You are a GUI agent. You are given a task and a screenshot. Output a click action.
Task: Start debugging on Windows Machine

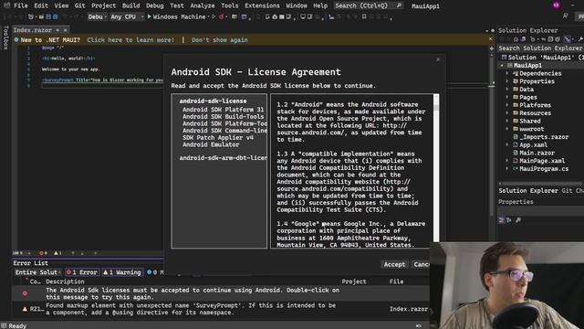[176, 16]
